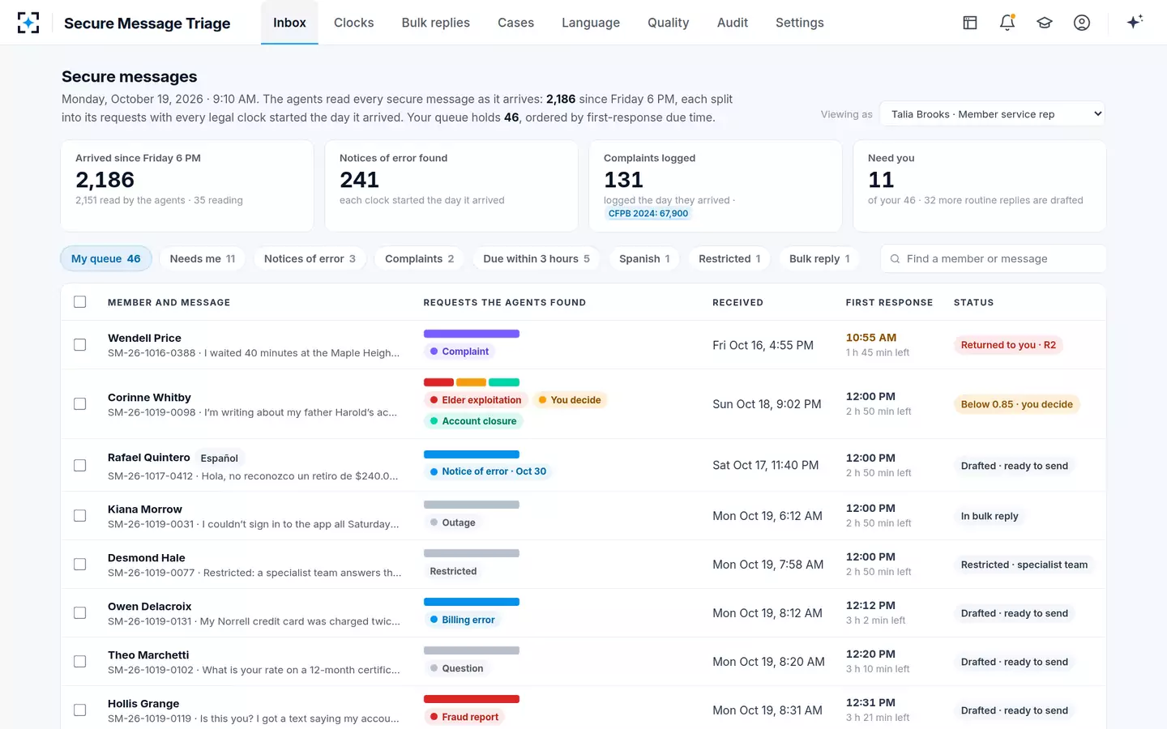The height and width of the screenshot is (729, 1167).
Task: Open the graduation cap training icon
Action: coord(1045,23)
